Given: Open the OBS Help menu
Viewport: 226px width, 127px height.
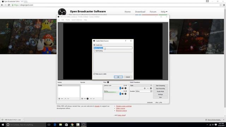Looking at the screenshot, I should point(85,20).
